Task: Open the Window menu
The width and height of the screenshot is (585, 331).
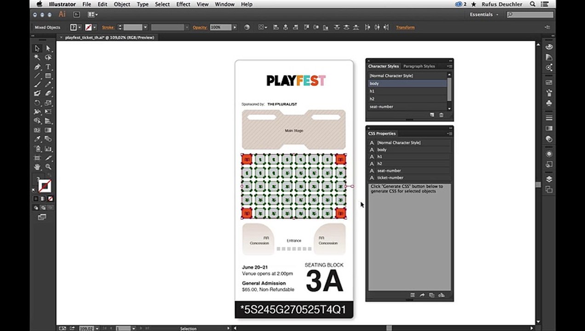Action: pos(224,4)
